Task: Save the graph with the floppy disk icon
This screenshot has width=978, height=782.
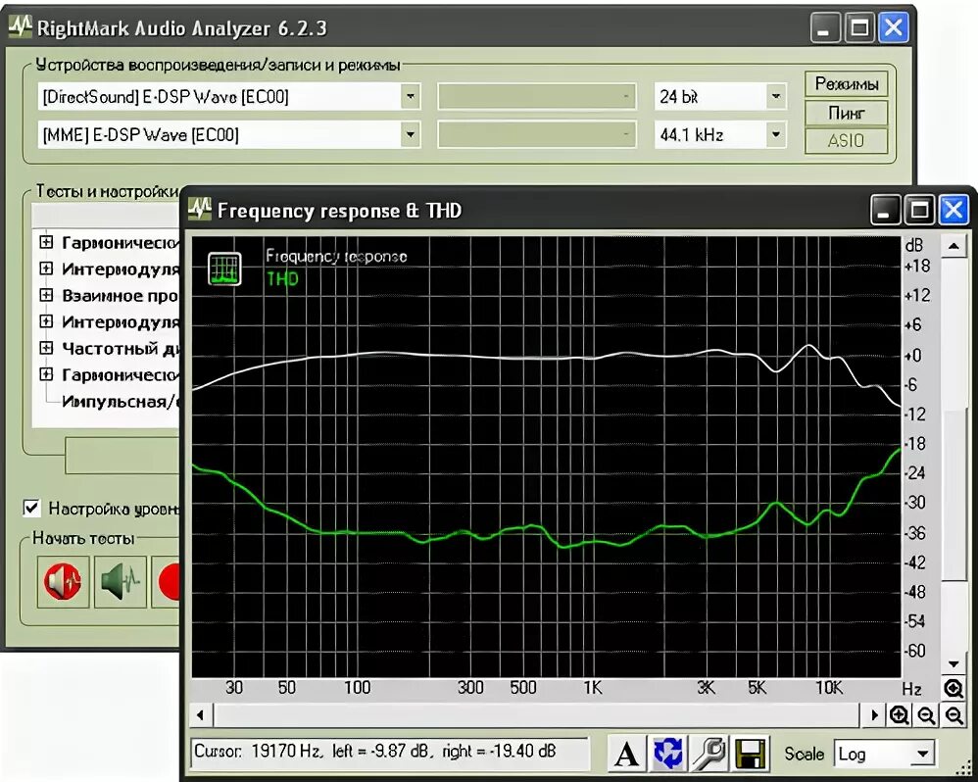Action: coord(751,754)
